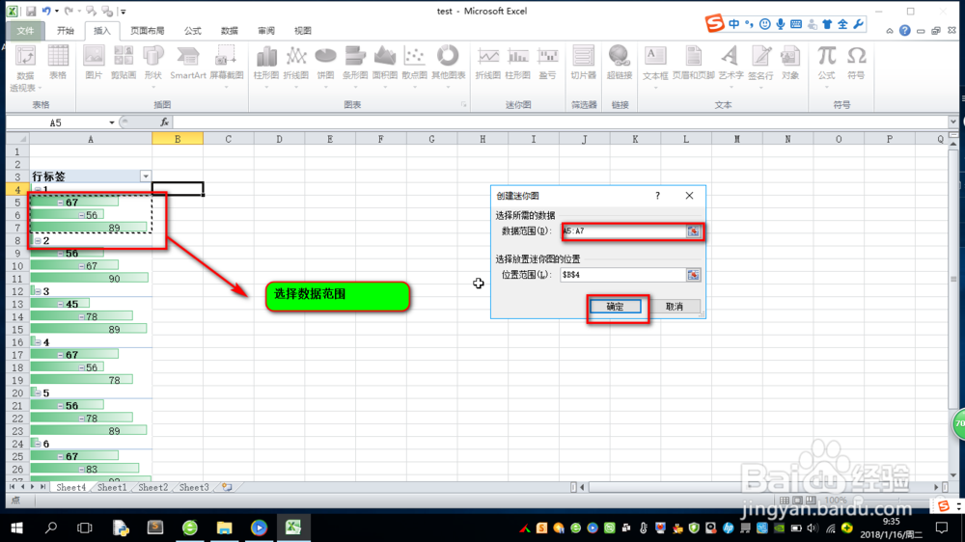The height and width of the screenshot is (542, 965).
Task: Insert a Win/Loss sparkline
Action: 547,63
